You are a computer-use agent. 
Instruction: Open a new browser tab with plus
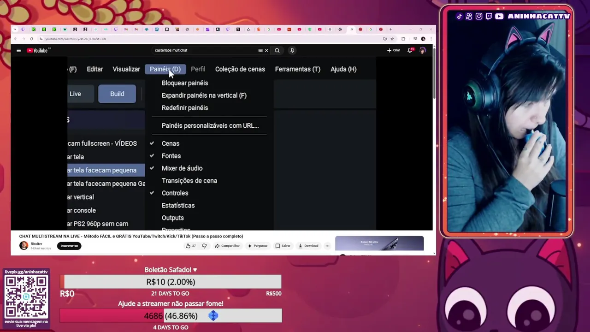coord(390,30)
